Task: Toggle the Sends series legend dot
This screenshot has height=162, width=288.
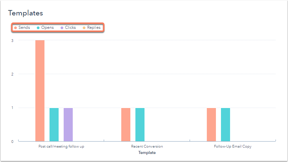Action: 15,28
